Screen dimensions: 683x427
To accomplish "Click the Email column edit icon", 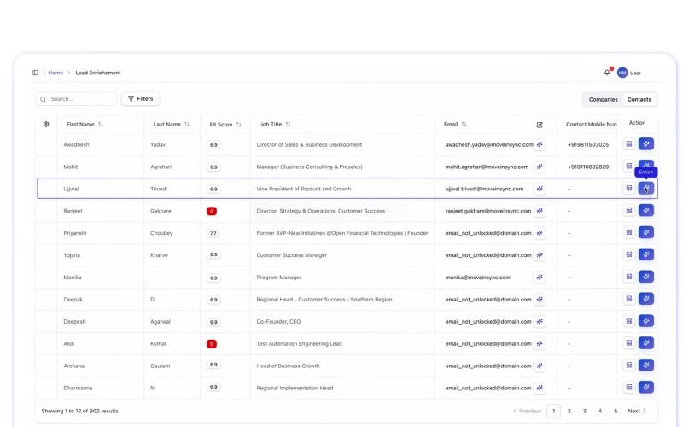I will [540, 125].
